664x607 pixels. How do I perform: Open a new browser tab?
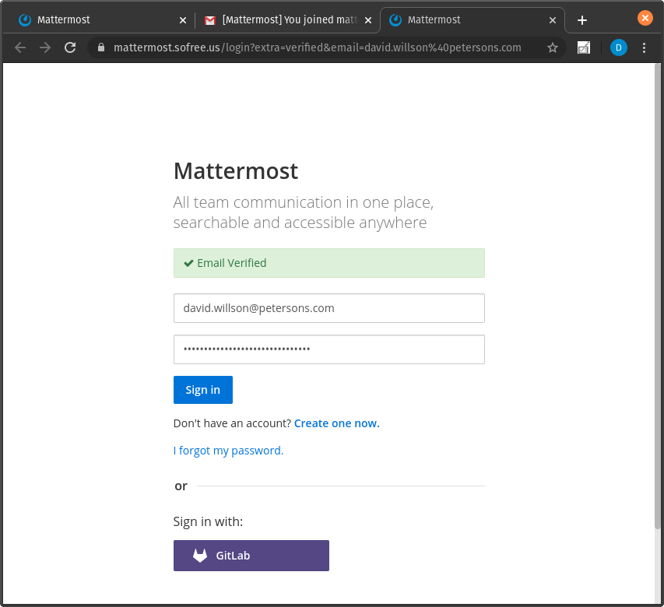582,20
